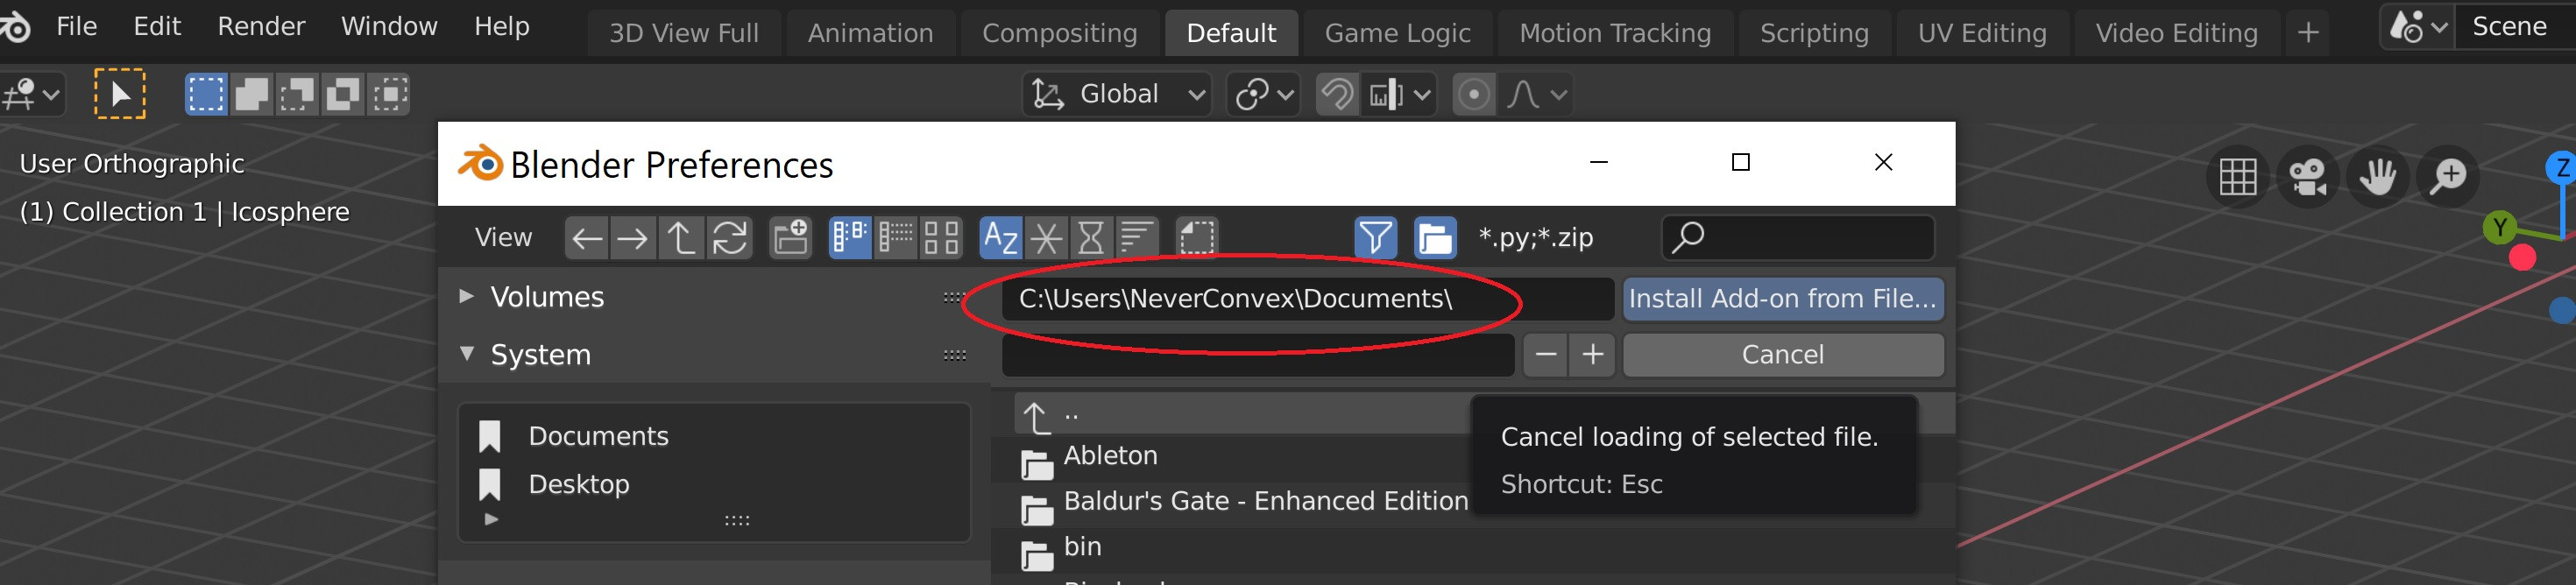Go forward to next folder in file browser
The height and width of the screenshot is (585, 2576).
(x=633, y=238)
